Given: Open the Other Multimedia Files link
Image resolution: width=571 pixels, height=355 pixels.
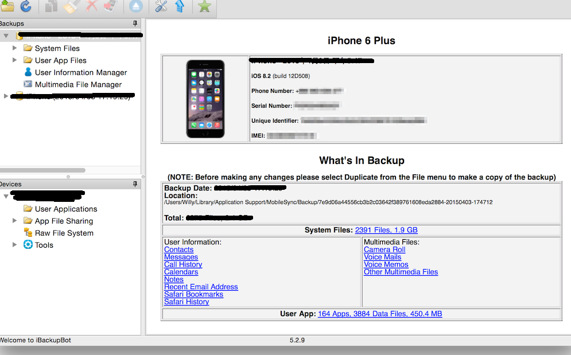Looking at the screenshot, I should click(x=401, y=272).
